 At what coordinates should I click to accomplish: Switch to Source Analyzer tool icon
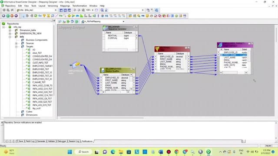60,22
